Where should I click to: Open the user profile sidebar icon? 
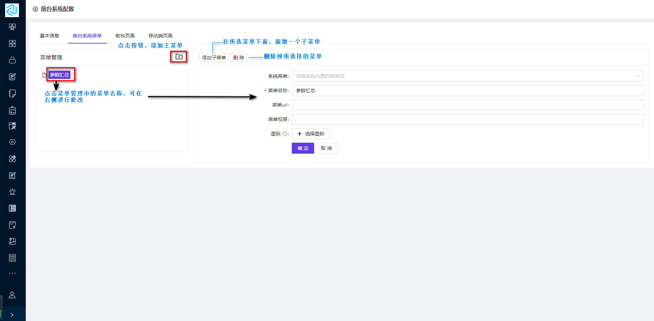12,295
